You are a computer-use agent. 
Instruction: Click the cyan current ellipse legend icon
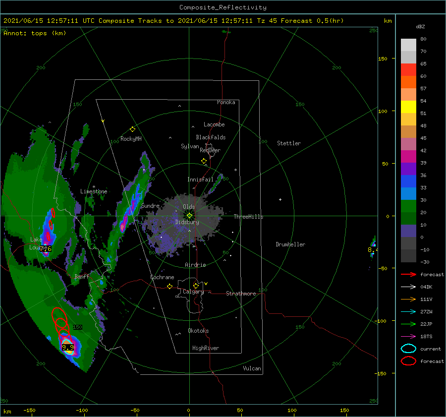point(408,349)
